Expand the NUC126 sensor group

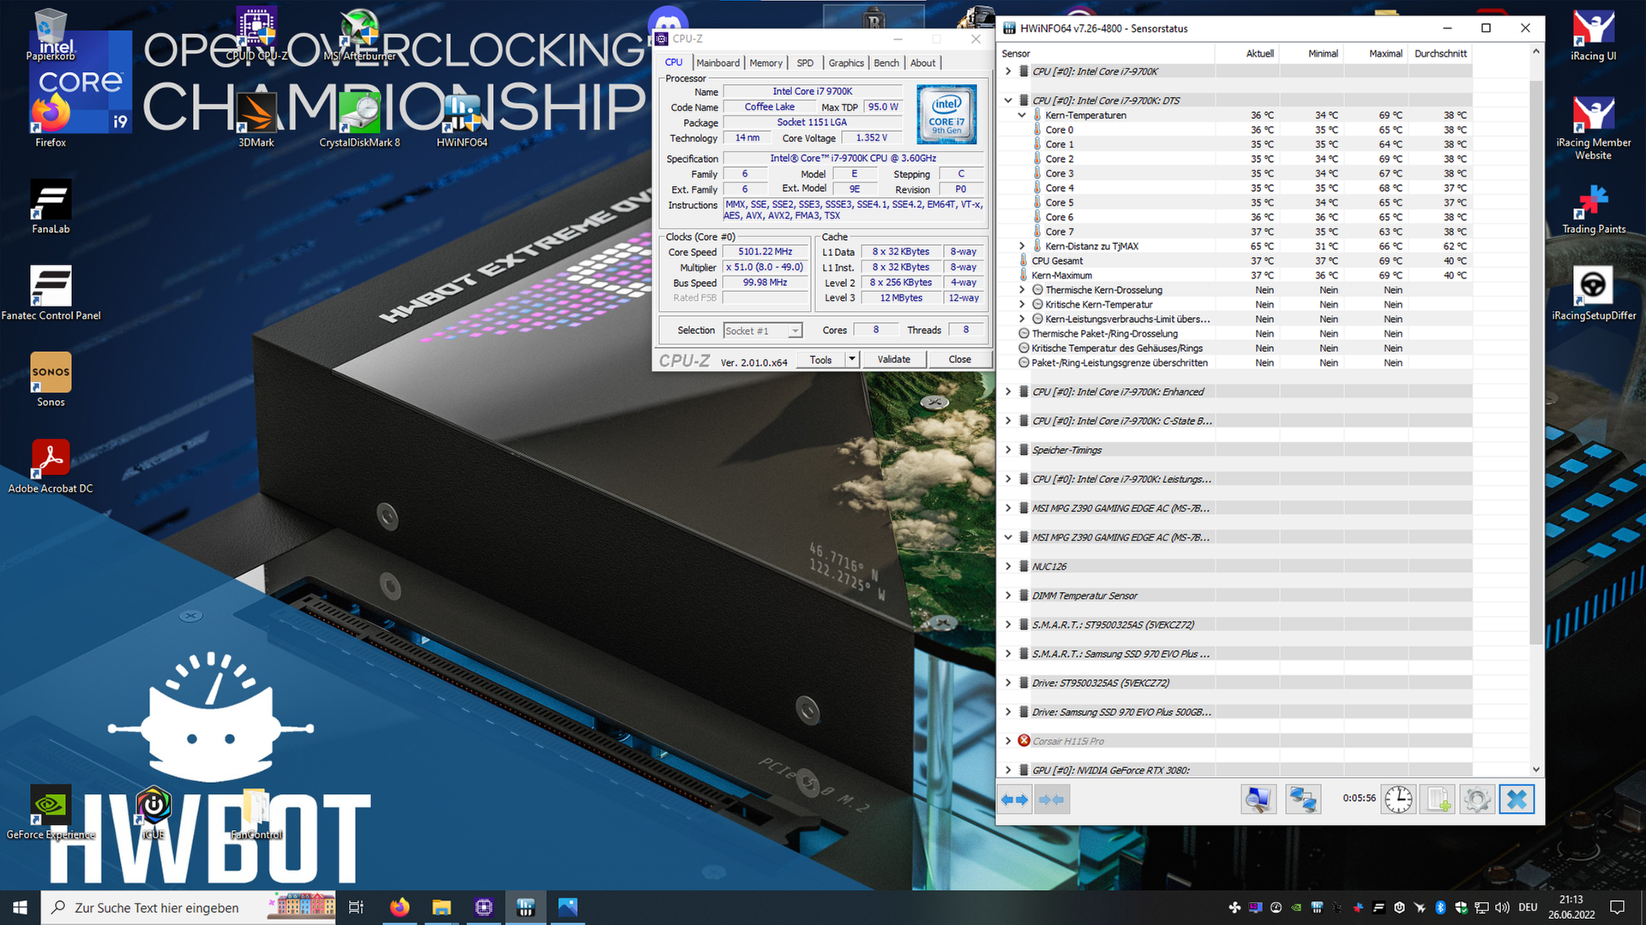(x=1008, y=566)
